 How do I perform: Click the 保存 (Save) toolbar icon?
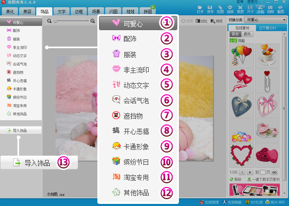[210, 9]
